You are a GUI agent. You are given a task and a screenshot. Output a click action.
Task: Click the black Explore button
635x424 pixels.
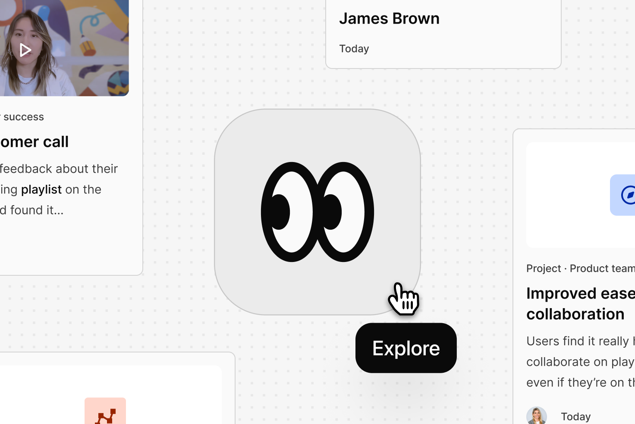406,348
